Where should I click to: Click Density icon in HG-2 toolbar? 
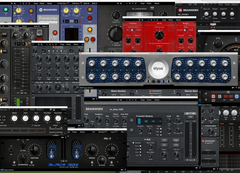click(106, 132)
